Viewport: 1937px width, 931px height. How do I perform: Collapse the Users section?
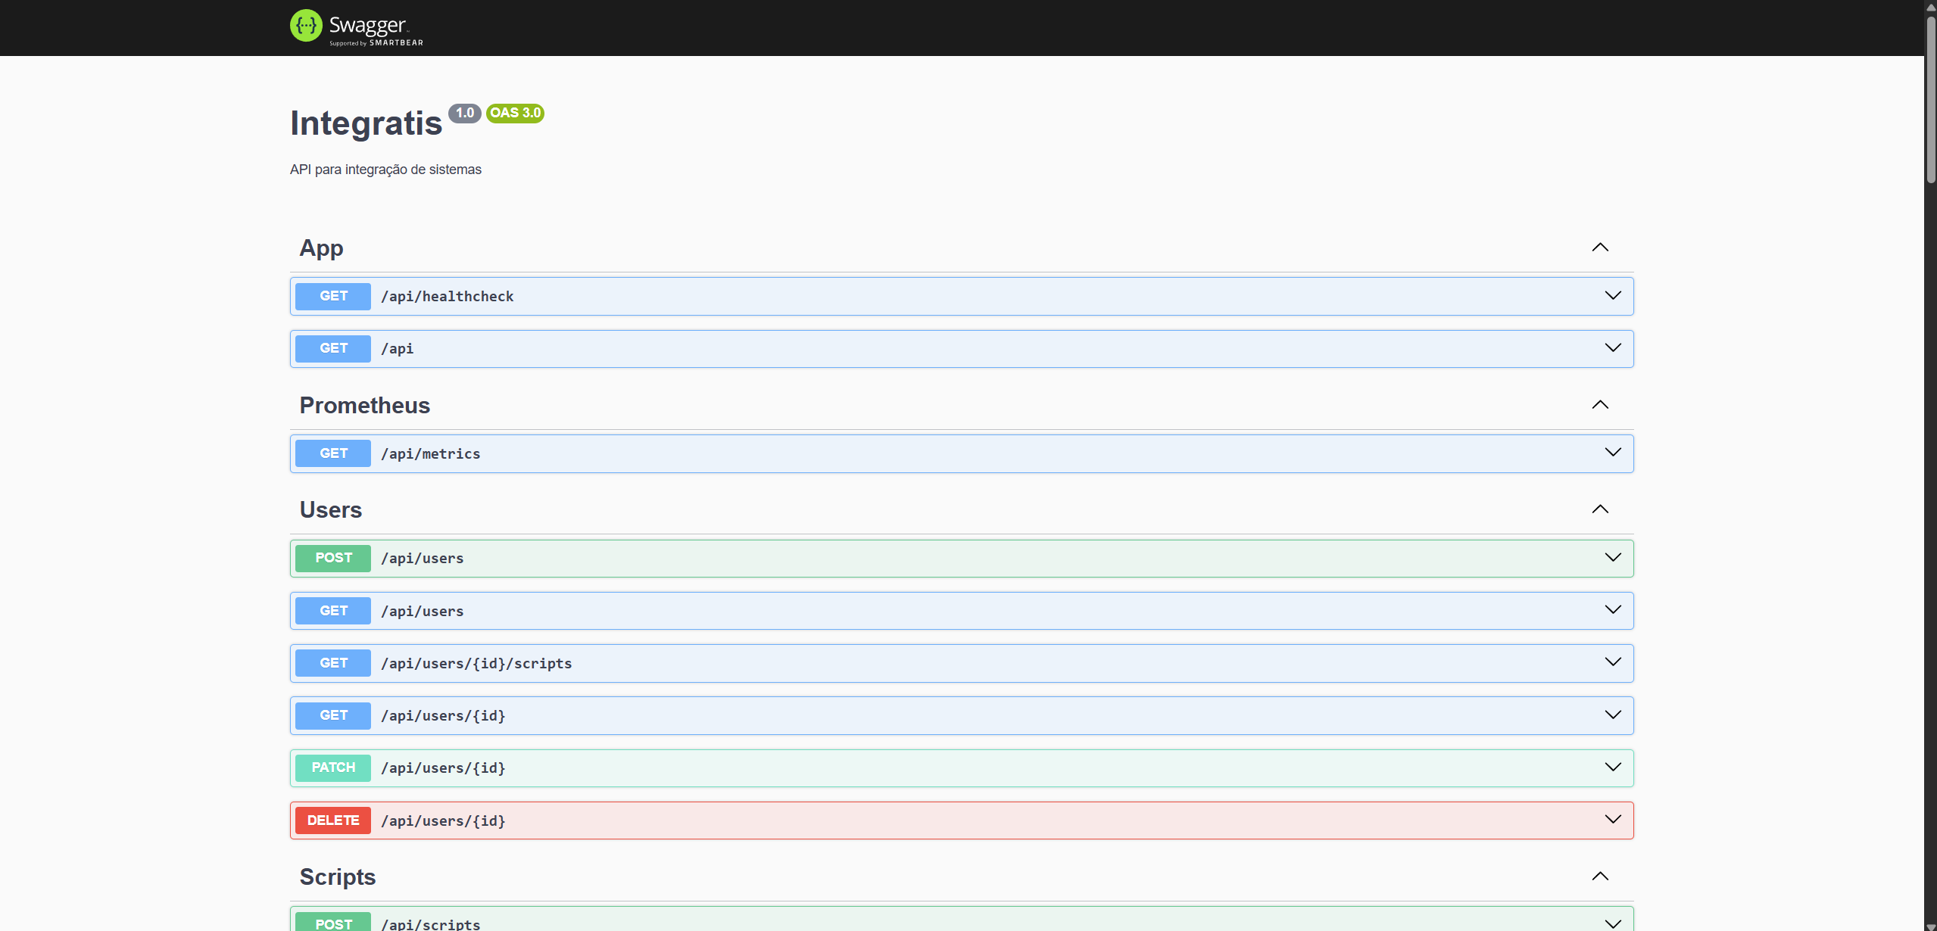point(1600,509)
